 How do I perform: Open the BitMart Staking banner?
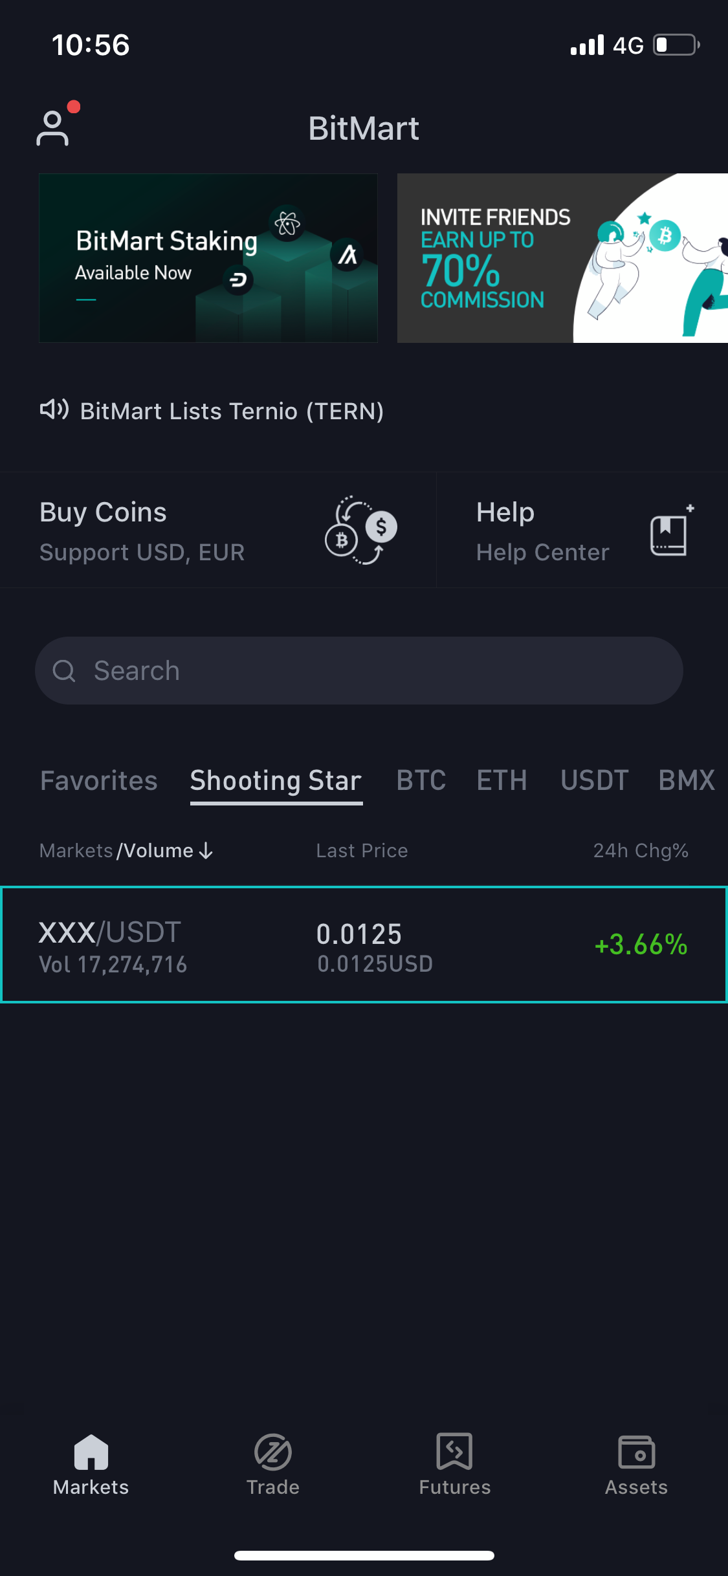point(208,258)
